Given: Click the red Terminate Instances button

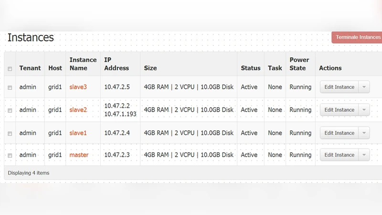Looking at the screenshot, I should (358, 37).
